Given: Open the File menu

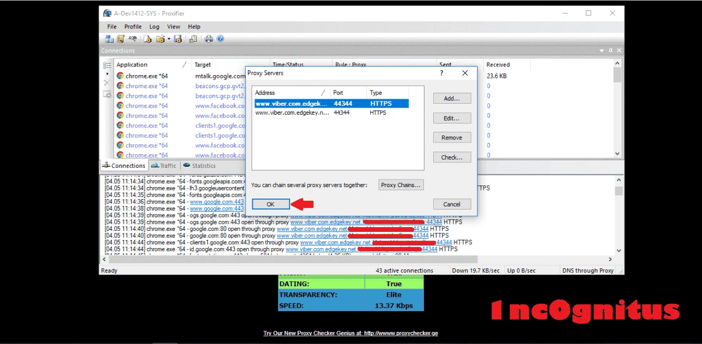Looking at the screenshot, I should (x=112, y=26).
